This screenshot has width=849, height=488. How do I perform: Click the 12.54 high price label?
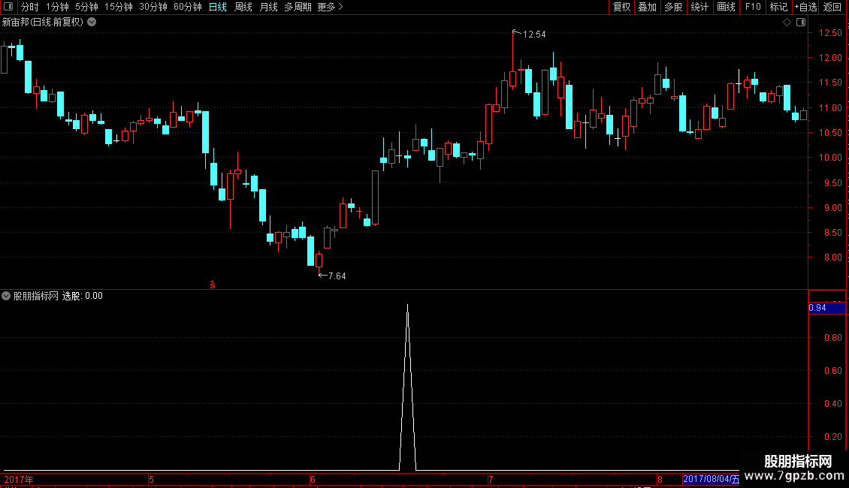[x=534, y=34]
